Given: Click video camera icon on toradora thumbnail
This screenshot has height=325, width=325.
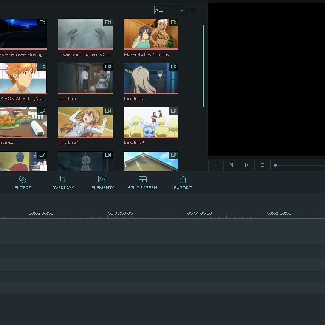Looking at the screenshot, I should click(x=108, y=67).
